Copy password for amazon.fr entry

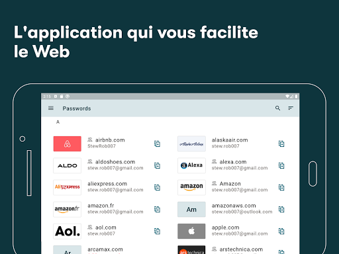pos(157,209)
